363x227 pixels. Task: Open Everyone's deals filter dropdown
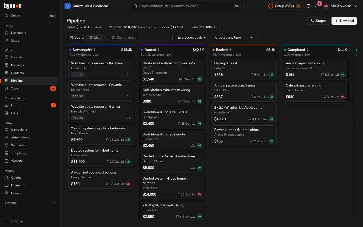click(x=192, y=38)
